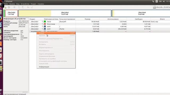170x95 pixels.
Task: Select the /dev/sda3 partition row
Action: tap(100, 26)
